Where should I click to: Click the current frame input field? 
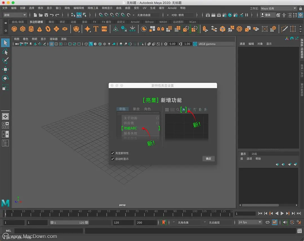pos(245,214)
